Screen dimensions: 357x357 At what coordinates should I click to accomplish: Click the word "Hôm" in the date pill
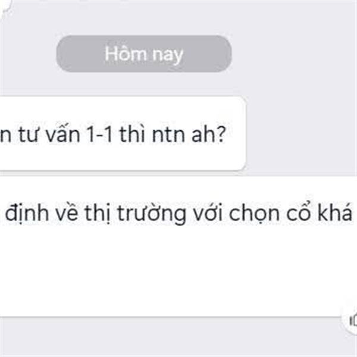(x=126, y=54)
